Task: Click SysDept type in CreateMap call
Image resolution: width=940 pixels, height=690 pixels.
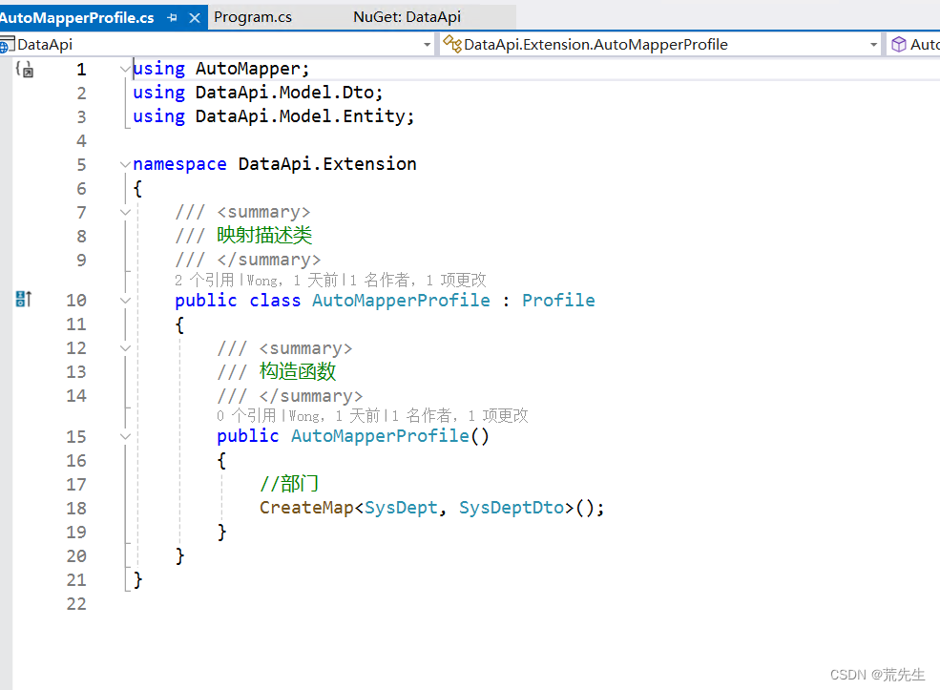Action: point(401,508)
